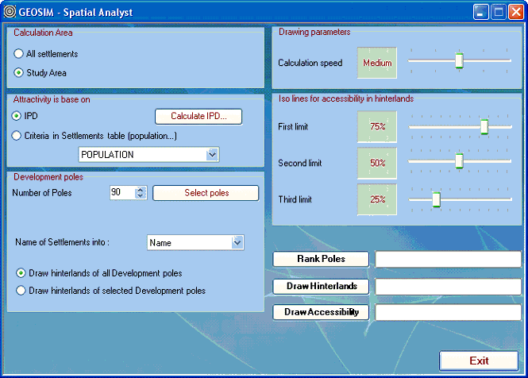
Task: Click the Number of Poles label
Action: click(x=42, y=193)
